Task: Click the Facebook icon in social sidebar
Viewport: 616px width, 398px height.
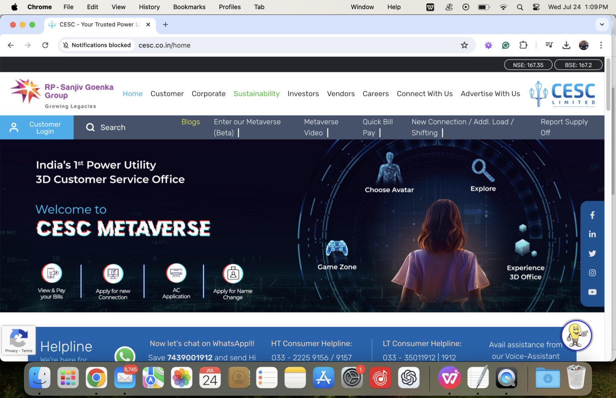Action: (592, 215)
